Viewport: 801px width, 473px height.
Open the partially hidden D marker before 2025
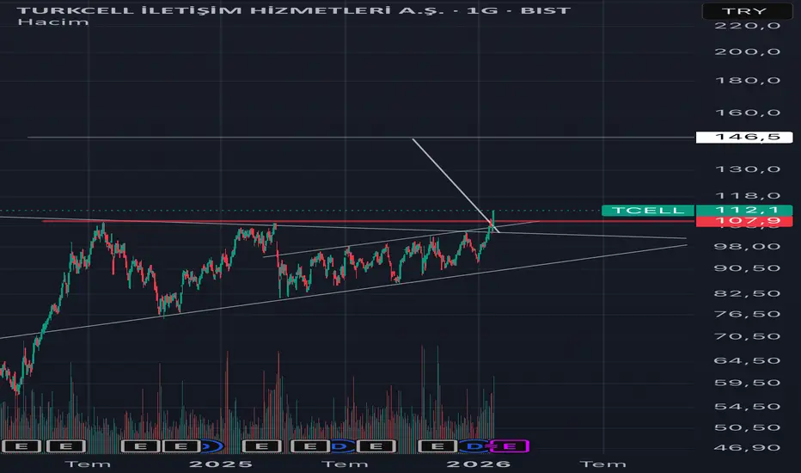pos(212,446)
